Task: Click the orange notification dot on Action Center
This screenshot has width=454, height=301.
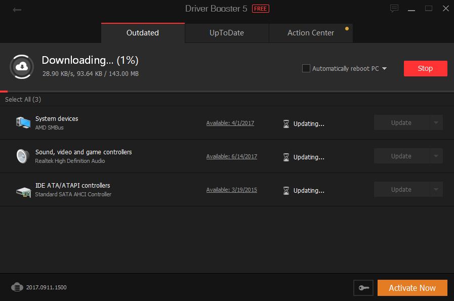Action: (347, 29)
